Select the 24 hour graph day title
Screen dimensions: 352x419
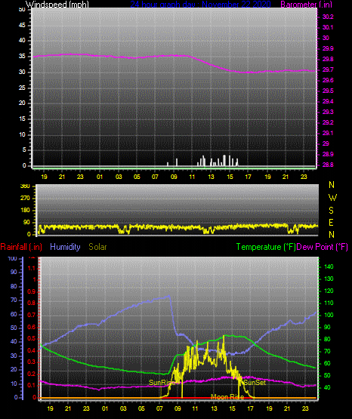click(x=200, y=5)
